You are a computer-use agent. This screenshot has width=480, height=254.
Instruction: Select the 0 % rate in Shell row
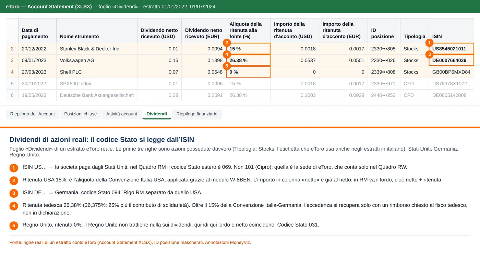pos(248,72)
